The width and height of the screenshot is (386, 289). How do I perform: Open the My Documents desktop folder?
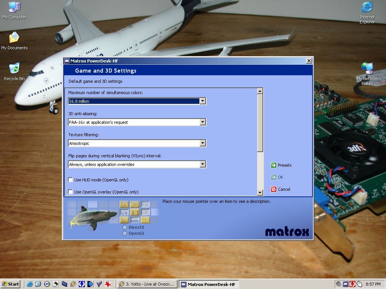(14, 41)
